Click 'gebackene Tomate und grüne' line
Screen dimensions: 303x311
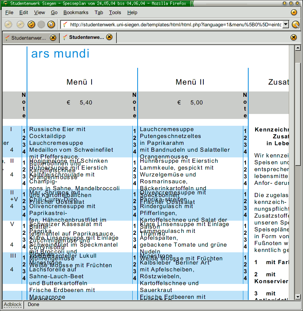point(183,245)
